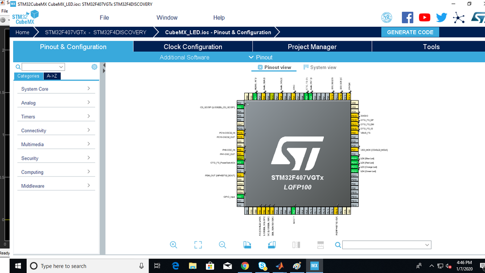The image size is (485, 273).
Task: Show the Categories list
Action: (x=28, y=76)
